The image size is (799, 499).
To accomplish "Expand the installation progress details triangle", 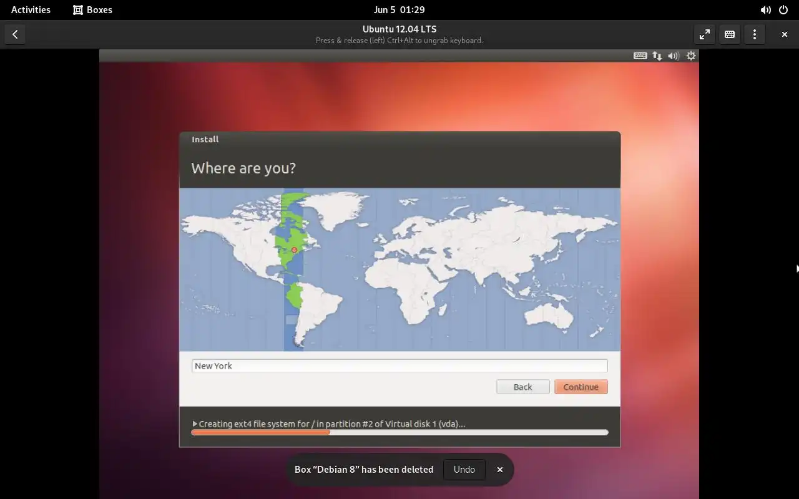I will (x=195, y=424).
